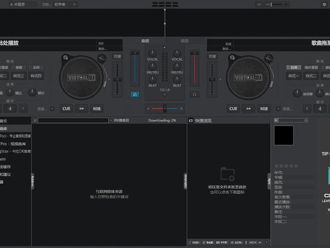
Task: Click the 对速 button above the left pitch fader
Action: (x=117, y=57)
